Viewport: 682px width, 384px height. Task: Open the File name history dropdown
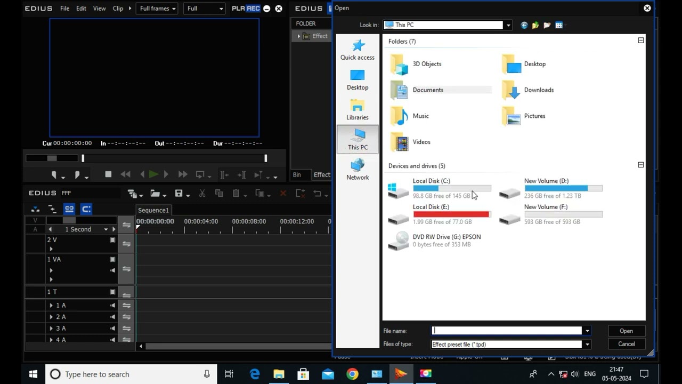pos(587,331)
